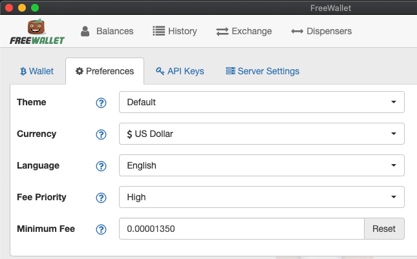Click the Minimum Fee input field
417x259 pixels.
pyautogui.click(x=242, y=229)
